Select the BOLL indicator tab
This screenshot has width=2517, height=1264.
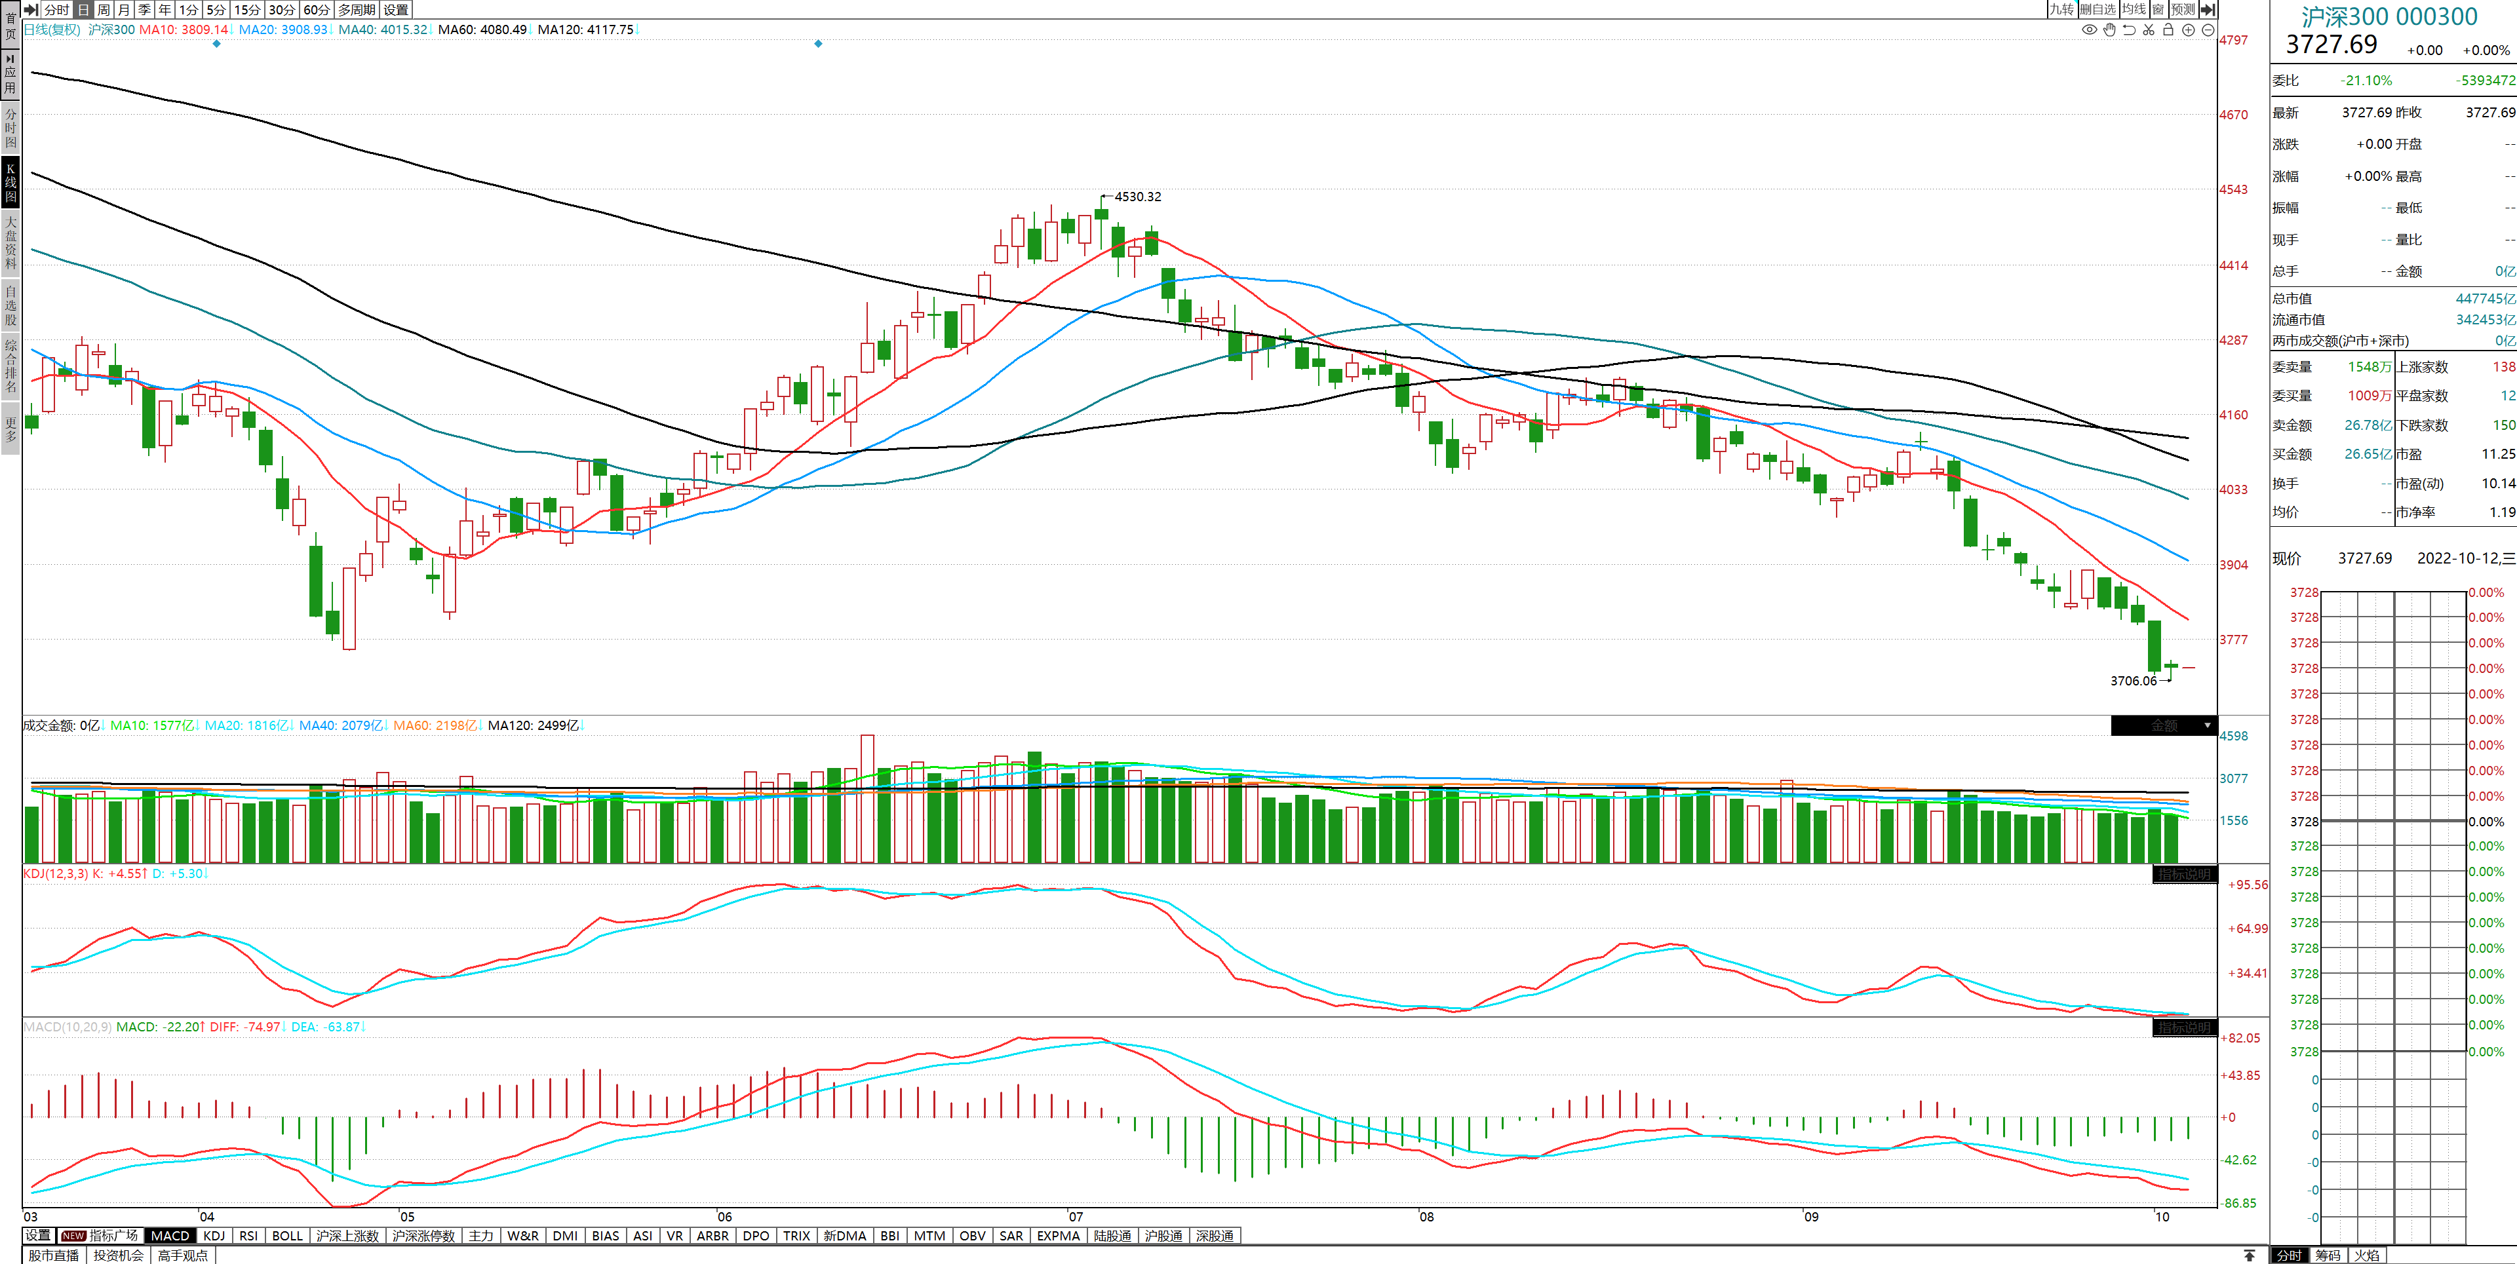[x=286, y=1236]
